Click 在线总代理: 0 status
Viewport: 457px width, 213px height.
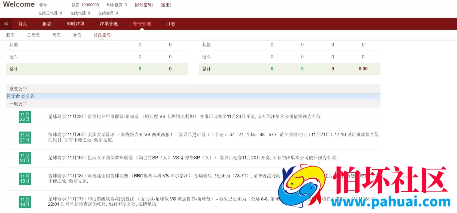50,13
